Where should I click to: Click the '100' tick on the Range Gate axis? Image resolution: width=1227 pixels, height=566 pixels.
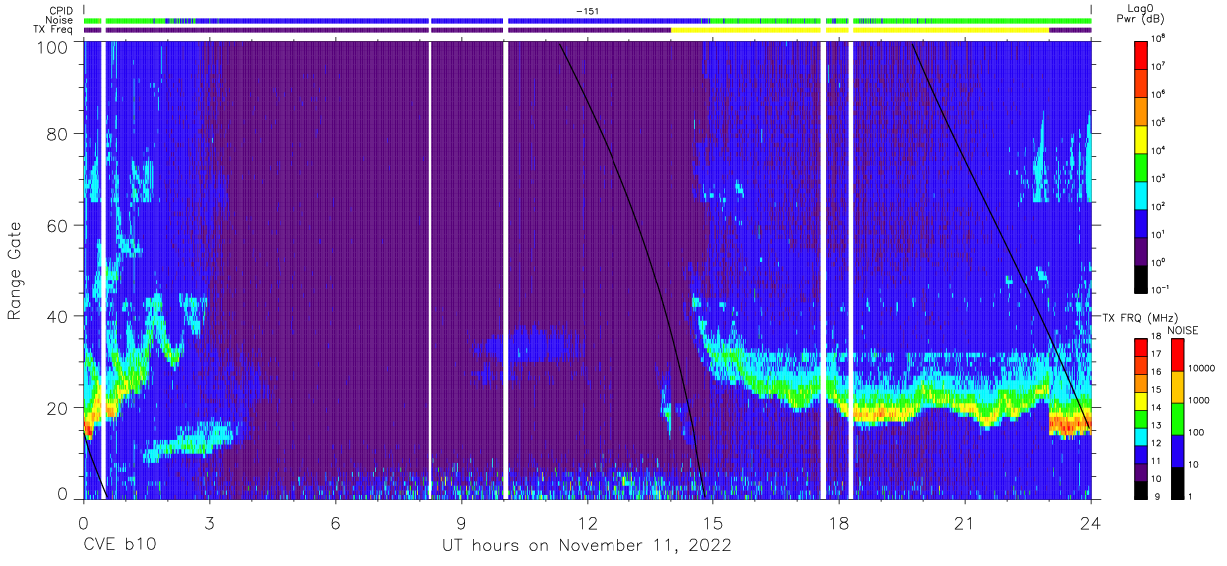tap(54, 46)
